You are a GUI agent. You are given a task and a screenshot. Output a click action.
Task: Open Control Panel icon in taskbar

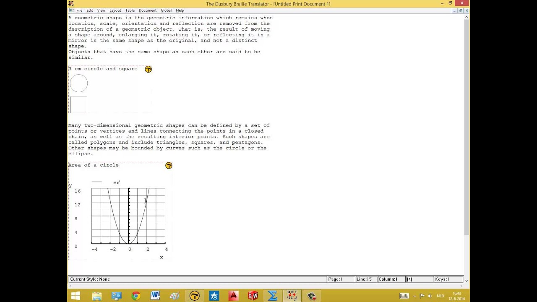tap(116, 296)
